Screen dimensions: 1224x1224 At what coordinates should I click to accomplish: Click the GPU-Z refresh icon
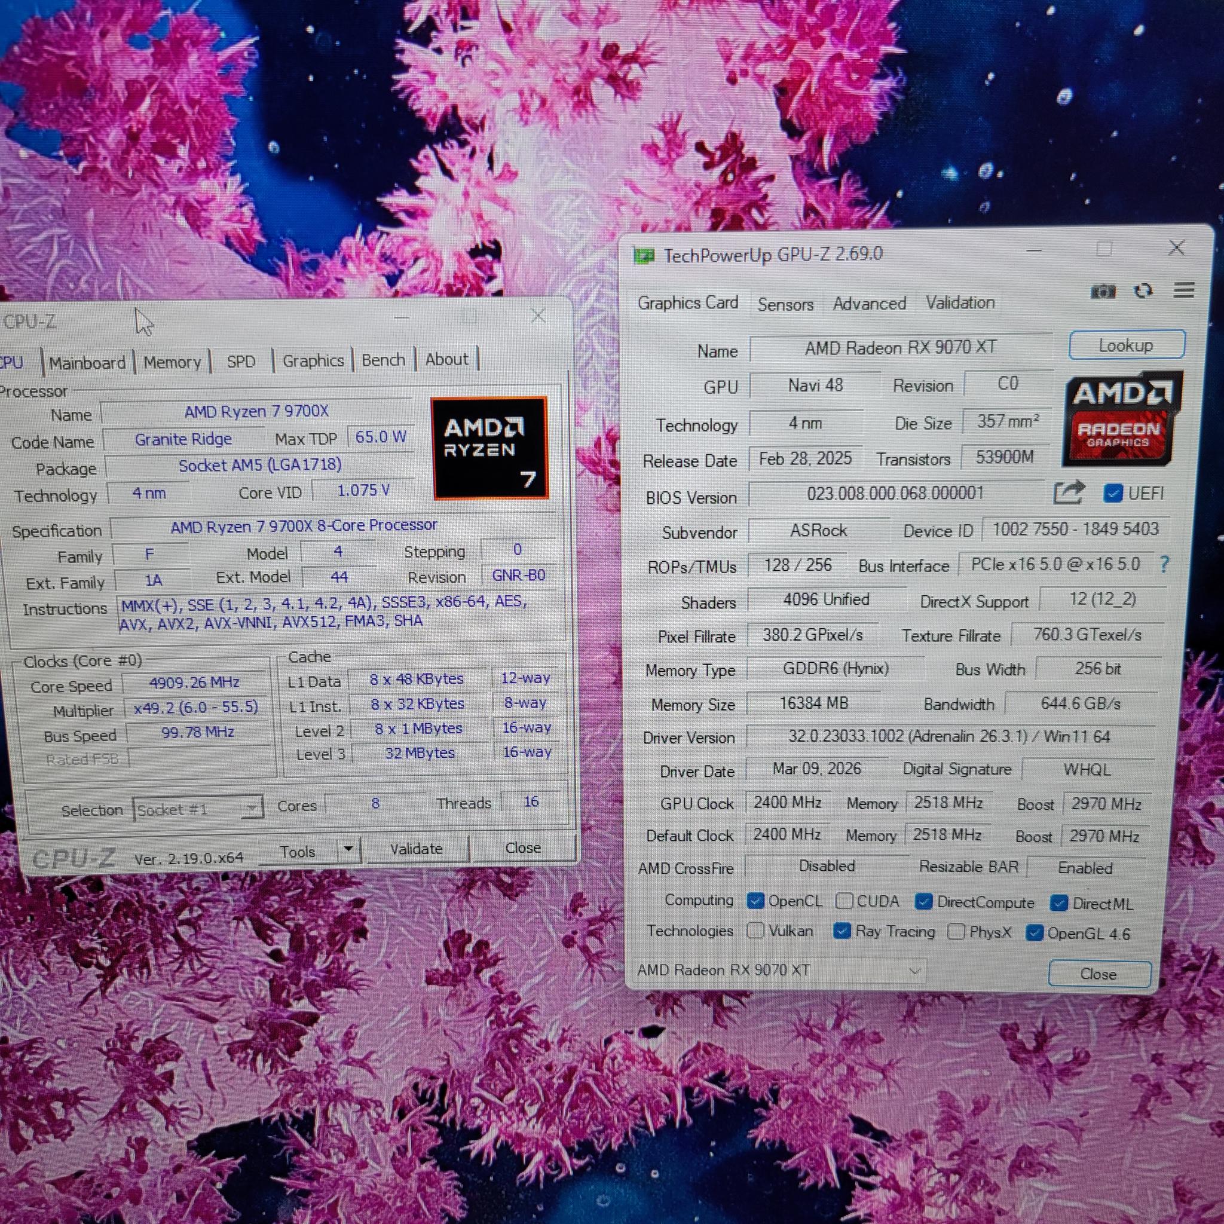(x=1143, y=291)
